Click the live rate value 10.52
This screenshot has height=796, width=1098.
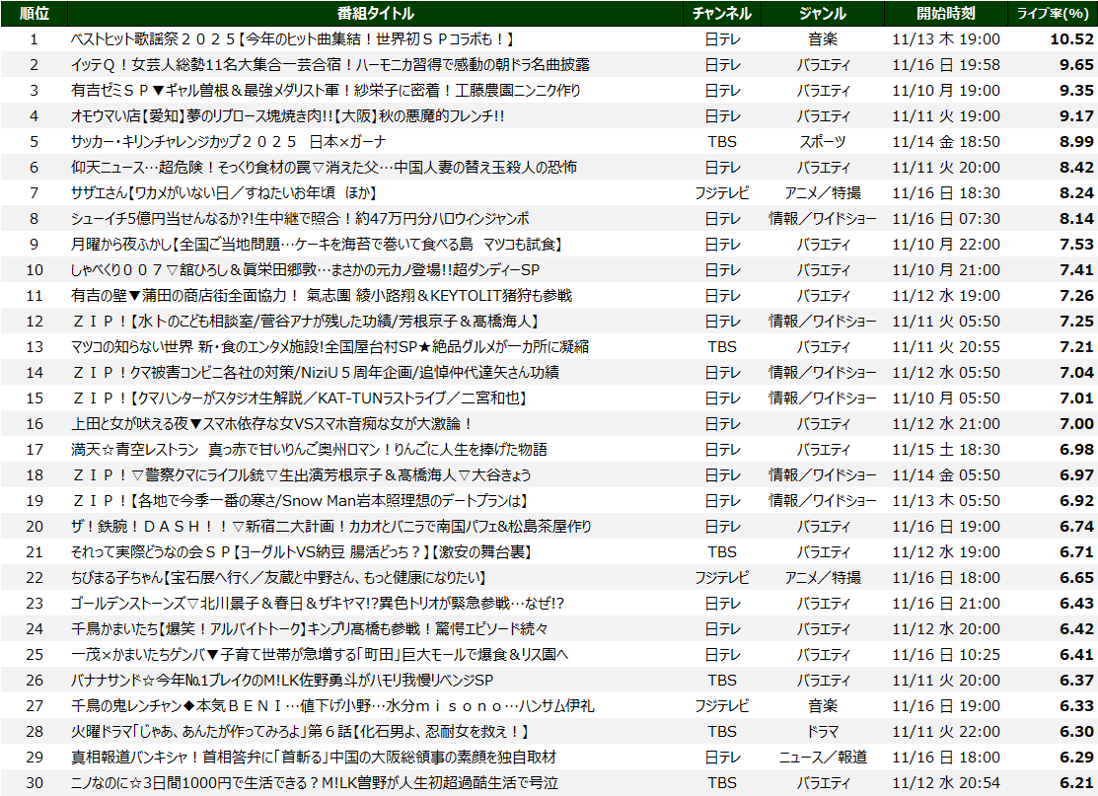pos(1071,39)
